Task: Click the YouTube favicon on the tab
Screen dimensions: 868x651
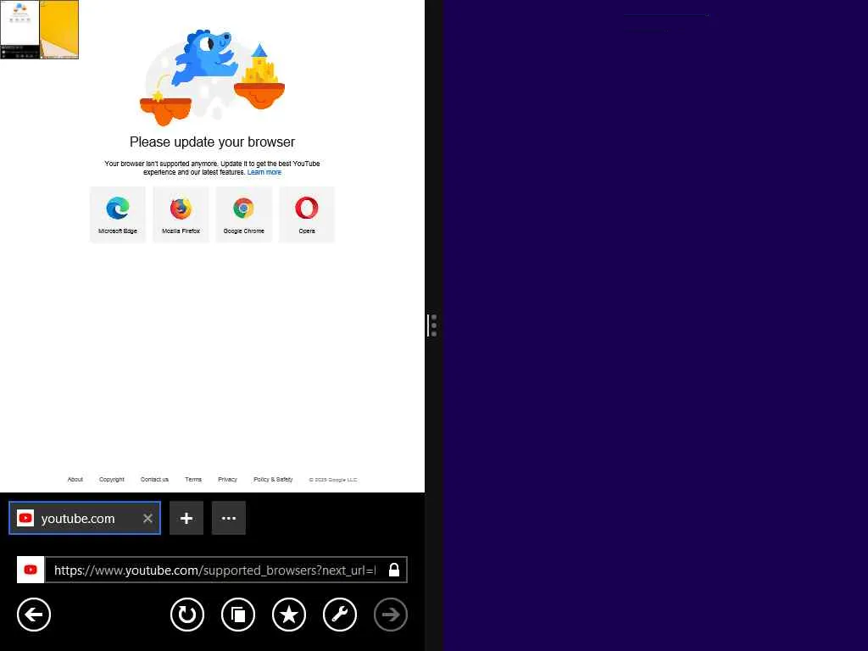Action: [25, 518]
